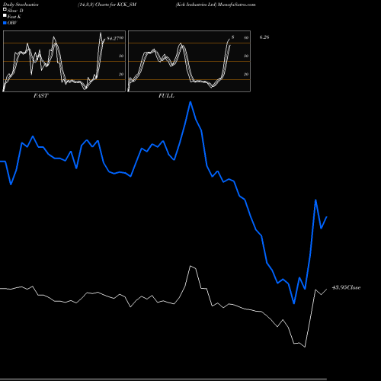Click the 84.27 value in FAST chart
The height and width of the screenshot is (381, 381).
pos(113,39)
